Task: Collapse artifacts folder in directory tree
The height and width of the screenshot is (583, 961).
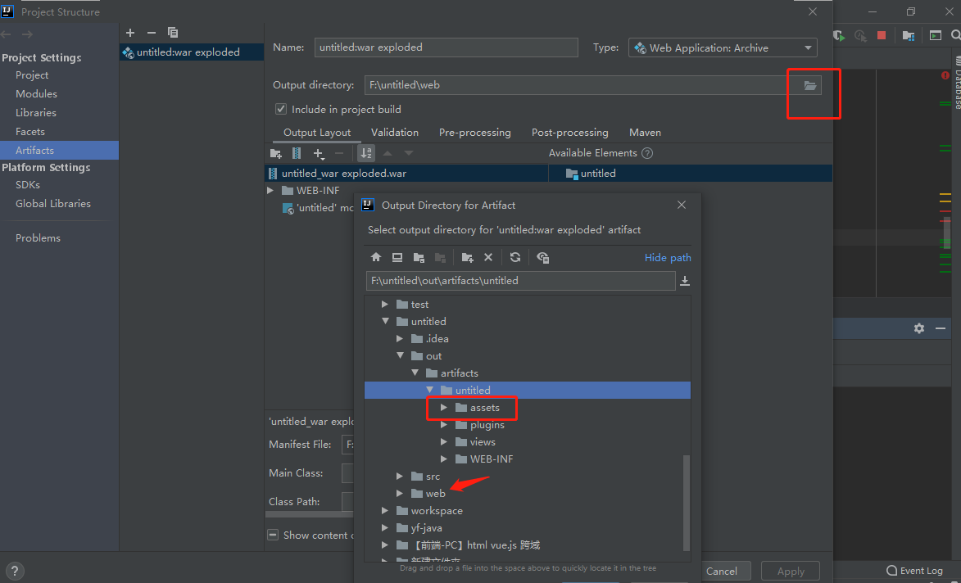Action: click(x=415, y=373)
